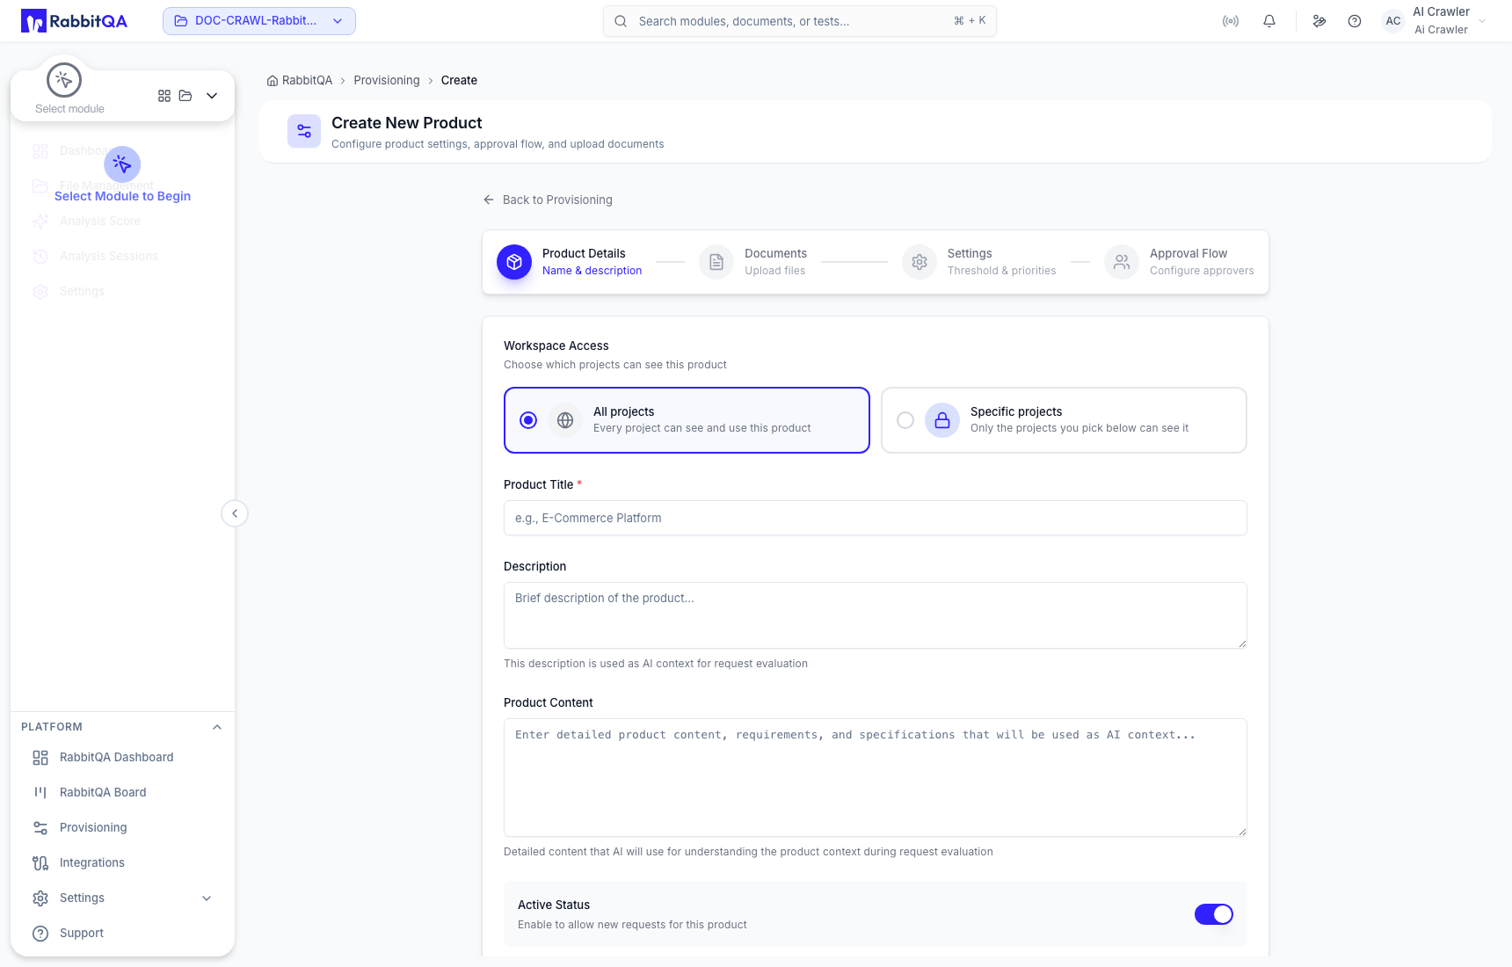Click into the Description textarea

pyautogui.click(x=876, y=615)
